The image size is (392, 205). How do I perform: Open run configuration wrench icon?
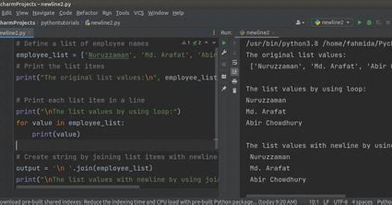[x=224, y=53]
